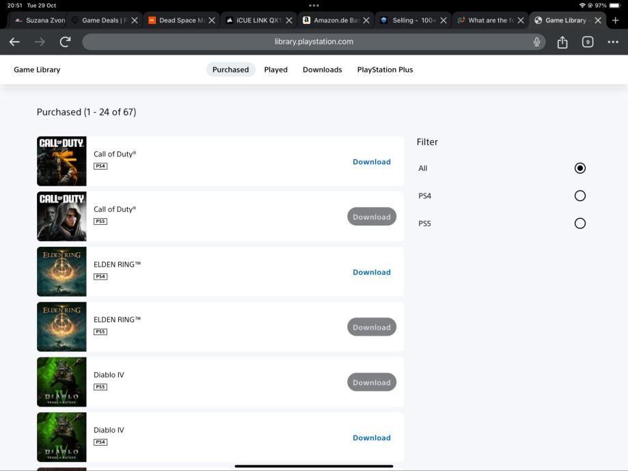The image size is (628, 471).
Task: Reload the page with refresh icon
Action: coord(66,42)
